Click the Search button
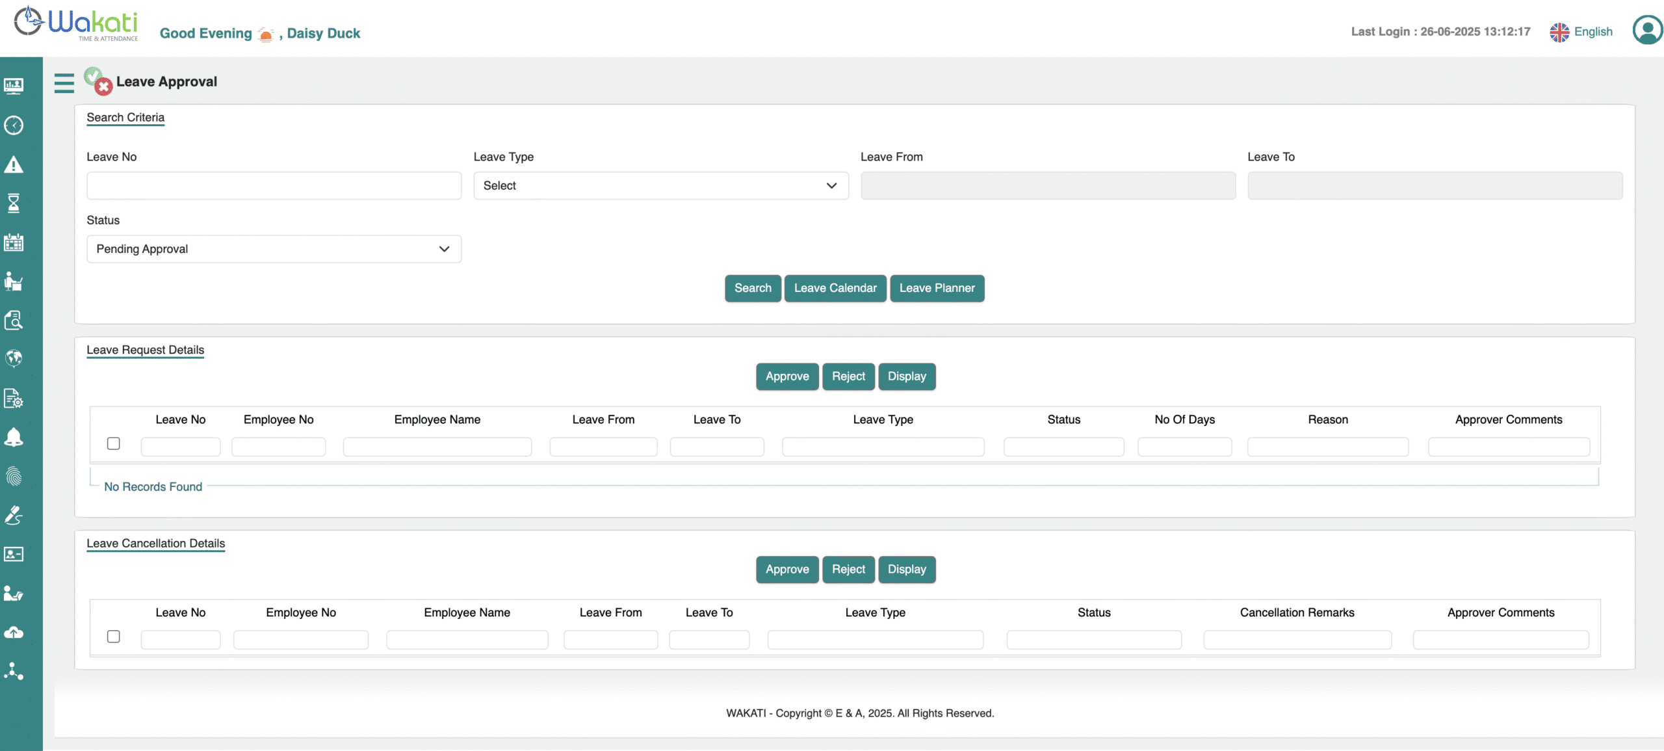 pos(753,288)
